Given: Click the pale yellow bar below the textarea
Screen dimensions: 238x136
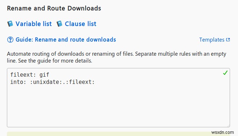Looking at the screenshot, I should click(118, 134).
